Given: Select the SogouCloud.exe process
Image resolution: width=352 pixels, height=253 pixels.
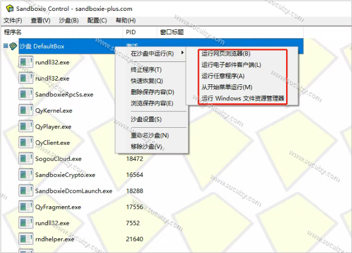Looking at the screenshot, I should [x=58, y=159].
